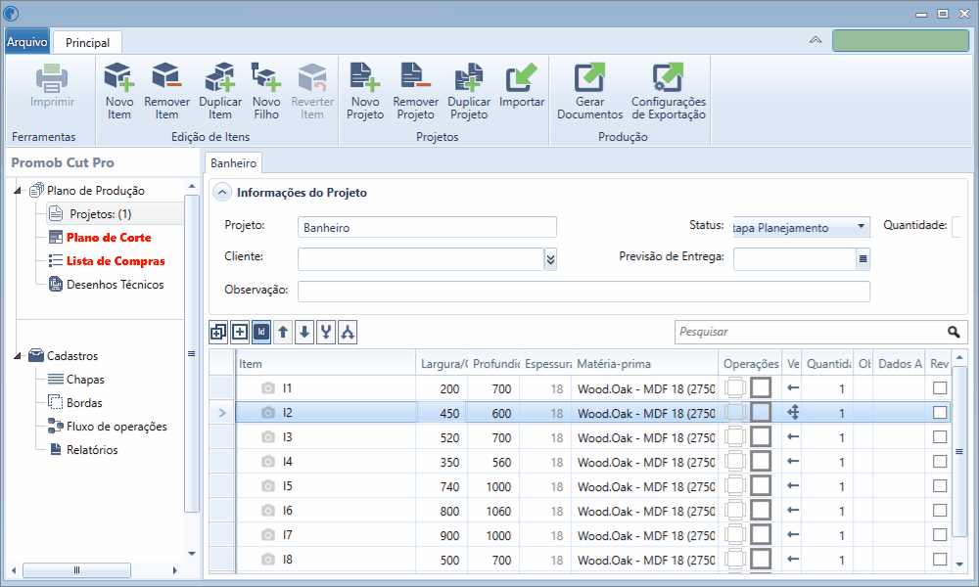Click the Duplicar Item icon
The width and height of the screenshot is (979, 587).
[x=219, y=76]
